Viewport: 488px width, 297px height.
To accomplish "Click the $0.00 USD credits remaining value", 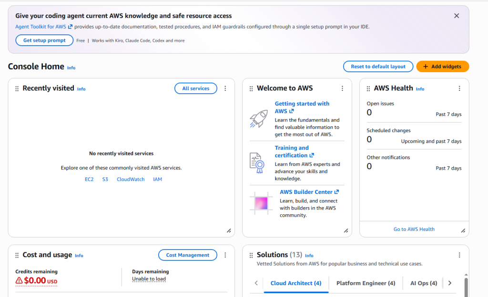I will click(x=41, y=280).
